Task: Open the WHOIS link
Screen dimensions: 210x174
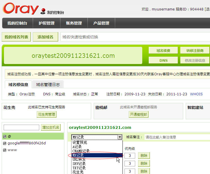Action: pyautogui.click(x=196, y=94)
